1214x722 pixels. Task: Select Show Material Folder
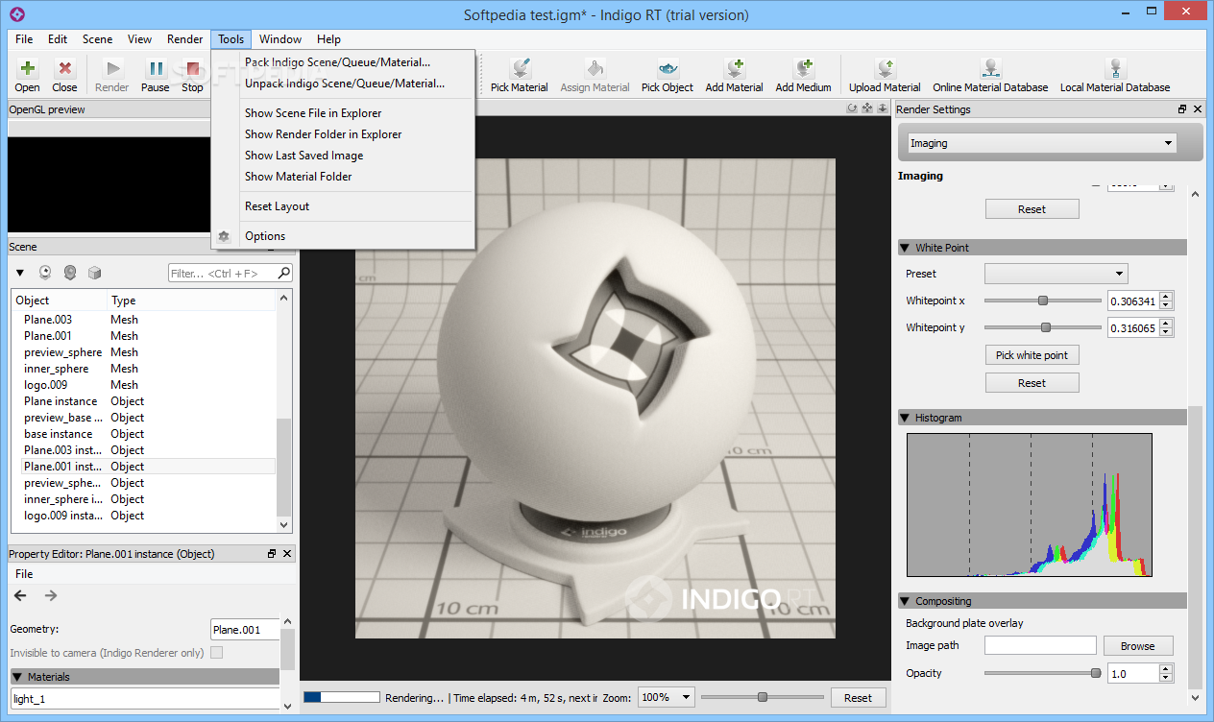(298, 177)
